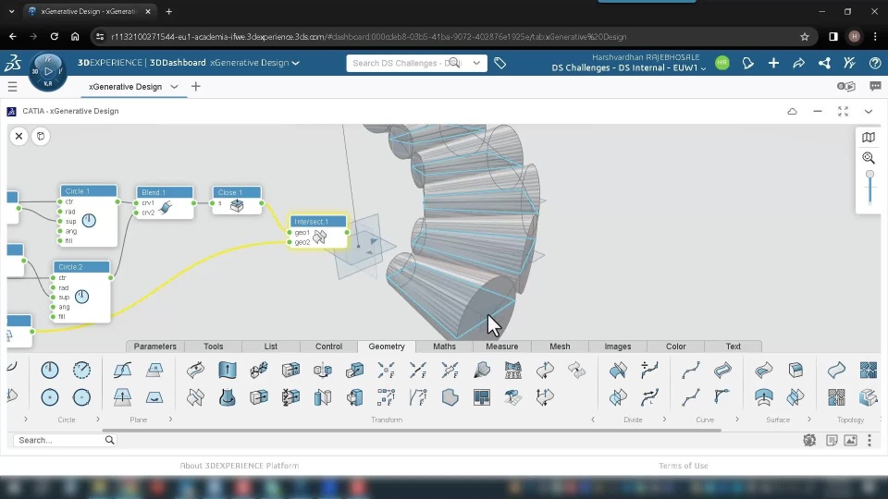This screenshot has height=499, width=888.
Task: Select the offset plane with up arrow tool
Action: (x=122, y=397)
